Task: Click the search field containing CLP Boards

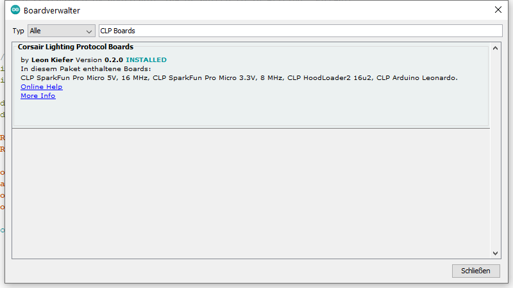Action: (x=300, y=31)
